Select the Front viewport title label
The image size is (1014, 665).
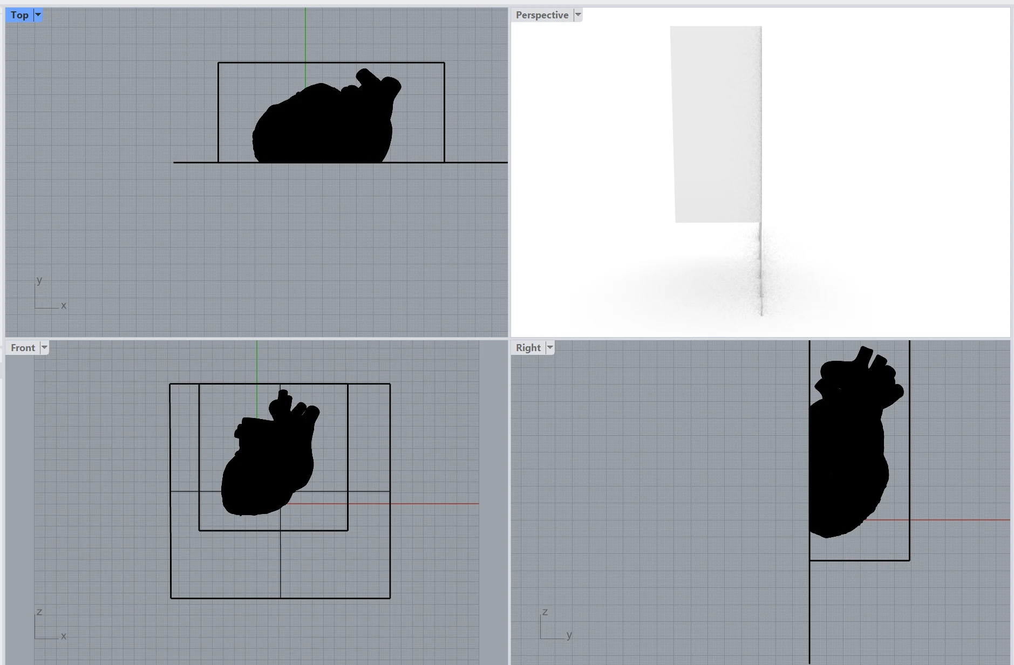click(23, 348)
